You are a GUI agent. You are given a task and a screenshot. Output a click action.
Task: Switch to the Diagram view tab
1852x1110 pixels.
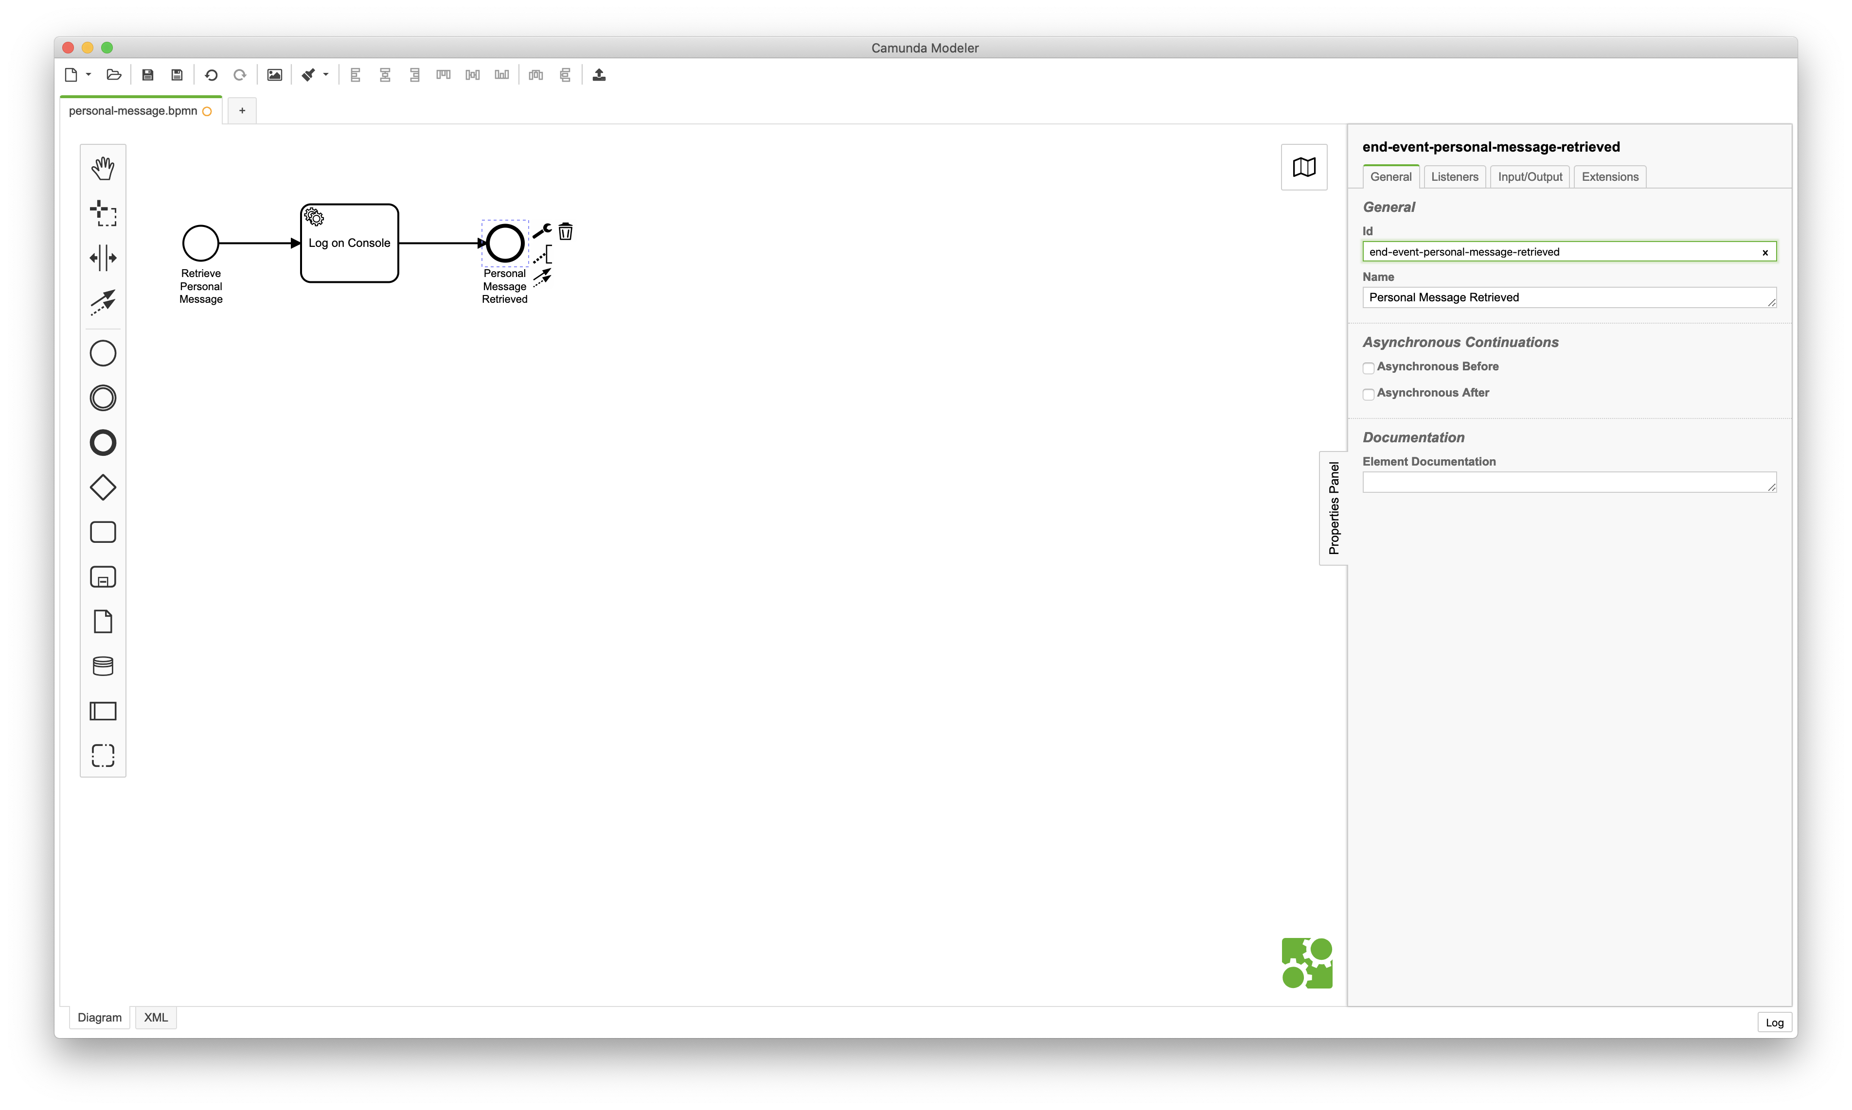pos(100,1017)
